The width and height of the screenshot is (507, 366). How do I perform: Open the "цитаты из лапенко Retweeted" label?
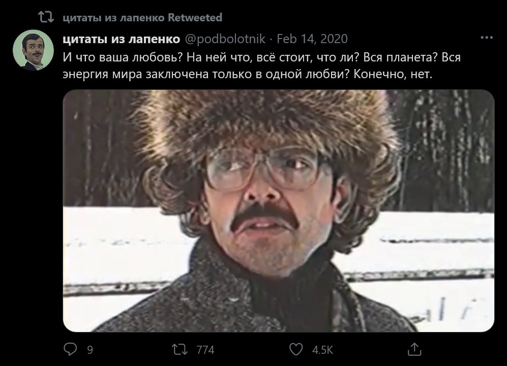click(142, 17)
